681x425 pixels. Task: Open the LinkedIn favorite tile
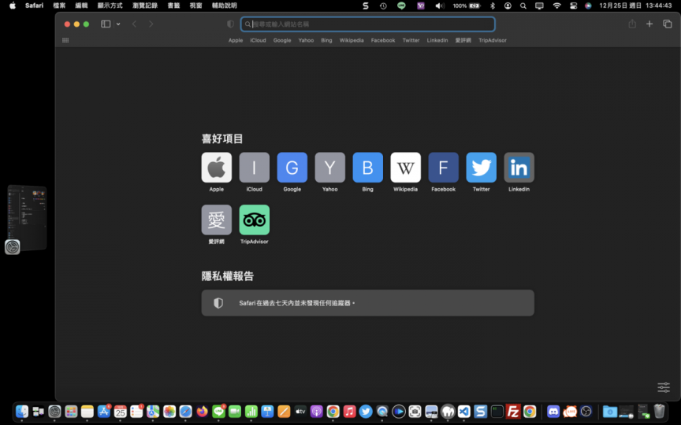coord(519,168)
